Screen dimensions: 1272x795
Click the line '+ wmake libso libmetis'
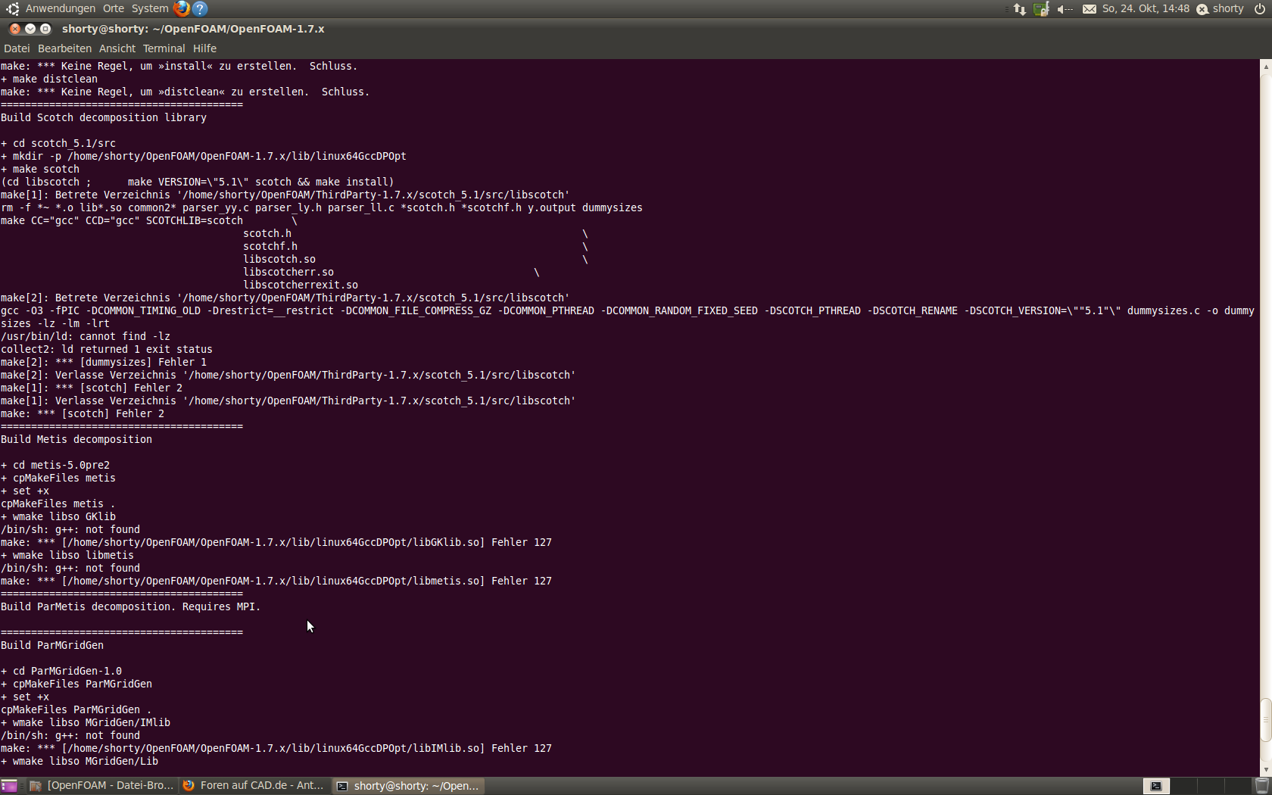[67, 555]
